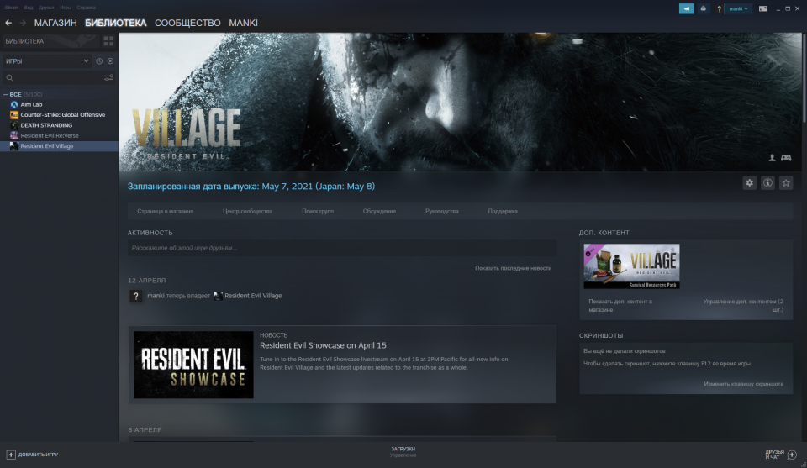Collapse the ВСЕ games category
Image resolution: width=807 pixels, height=468 pixels.
(5, 95)
